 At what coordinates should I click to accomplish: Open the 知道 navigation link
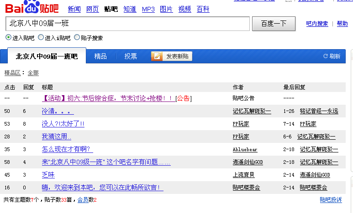(130, 9)
